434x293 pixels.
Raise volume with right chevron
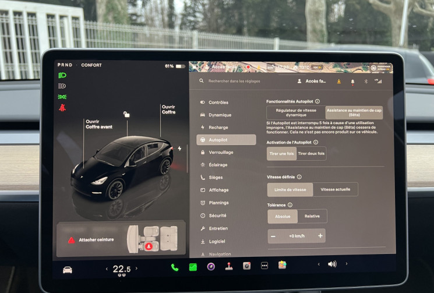coord(346,264)
